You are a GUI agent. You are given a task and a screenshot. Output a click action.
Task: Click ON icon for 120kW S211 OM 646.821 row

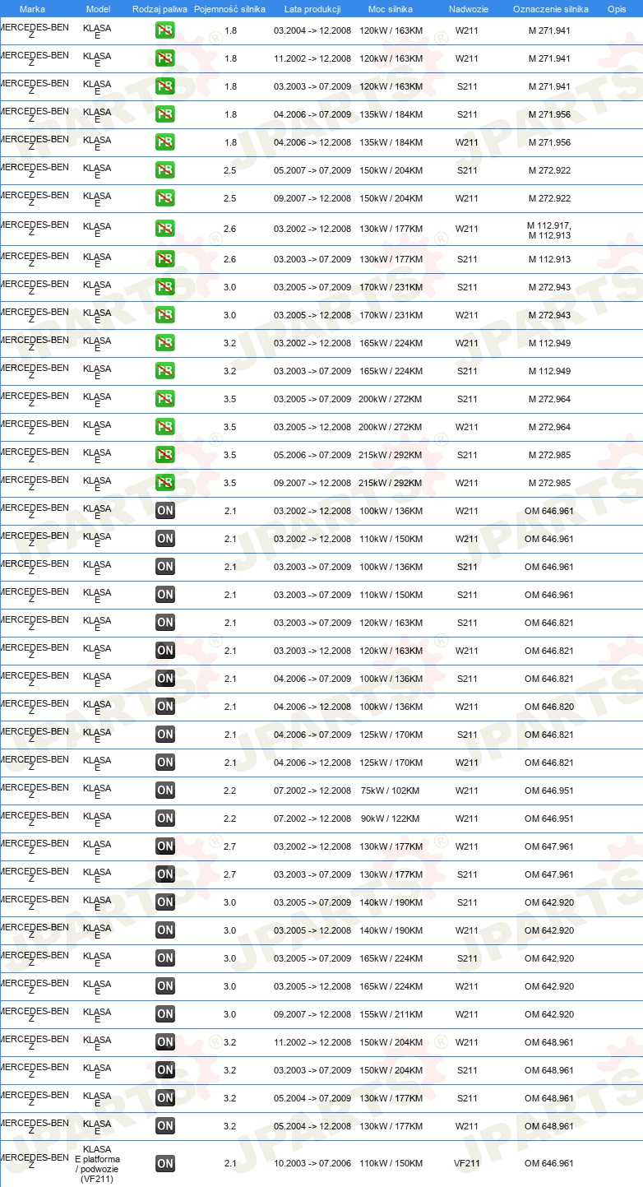(165, 624)
